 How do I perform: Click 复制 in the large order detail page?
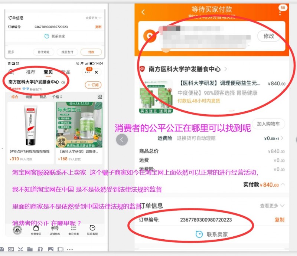coord(280,220)
